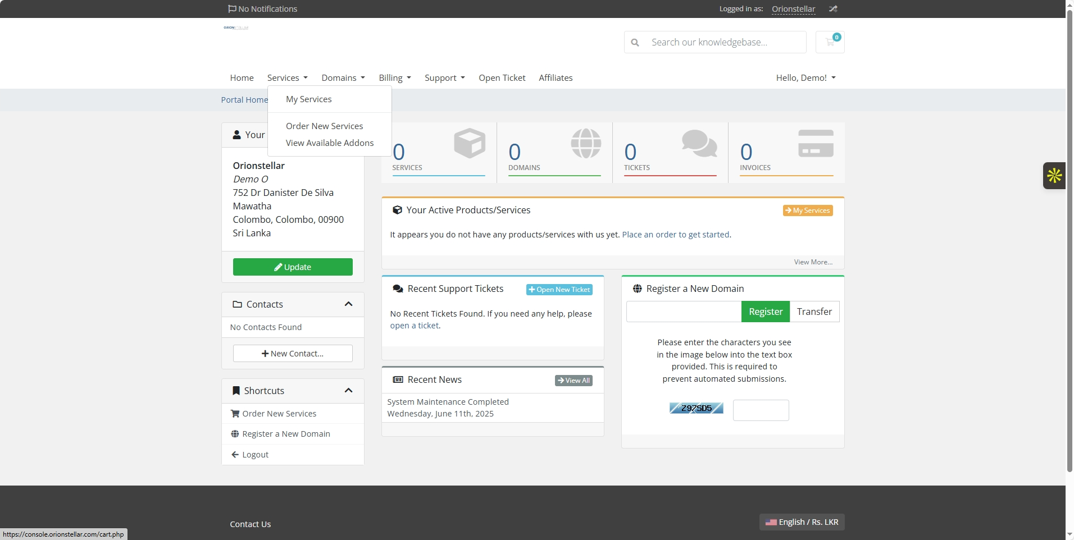Click the shopping cart icon

[830, 42]
